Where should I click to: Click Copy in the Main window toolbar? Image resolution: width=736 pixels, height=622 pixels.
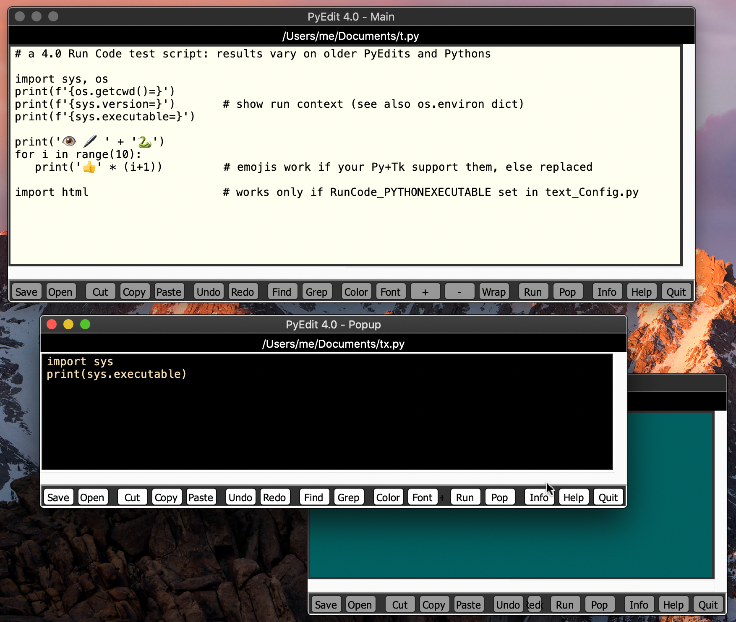tap(134, 291)
